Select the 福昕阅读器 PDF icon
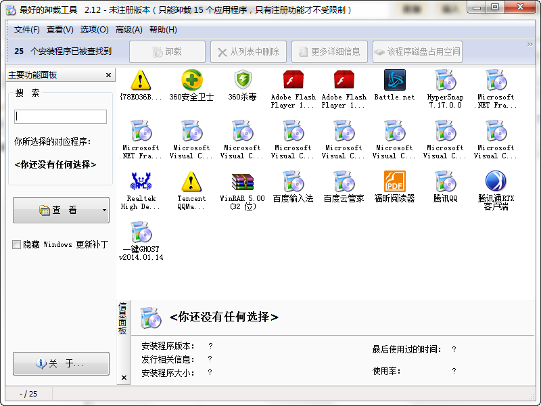 [395, 181]
